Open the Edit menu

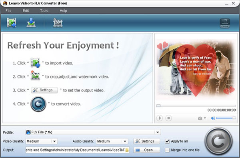pos(26,11)
